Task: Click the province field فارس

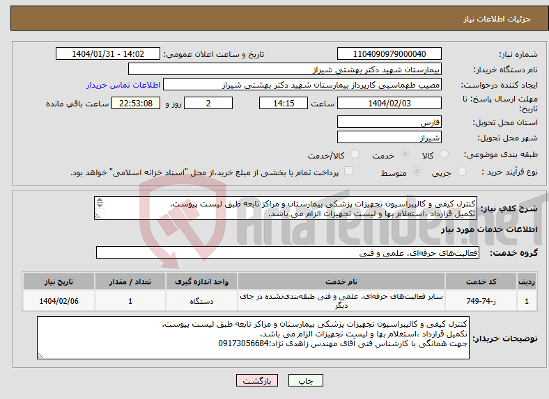Action: coord(389,122)
